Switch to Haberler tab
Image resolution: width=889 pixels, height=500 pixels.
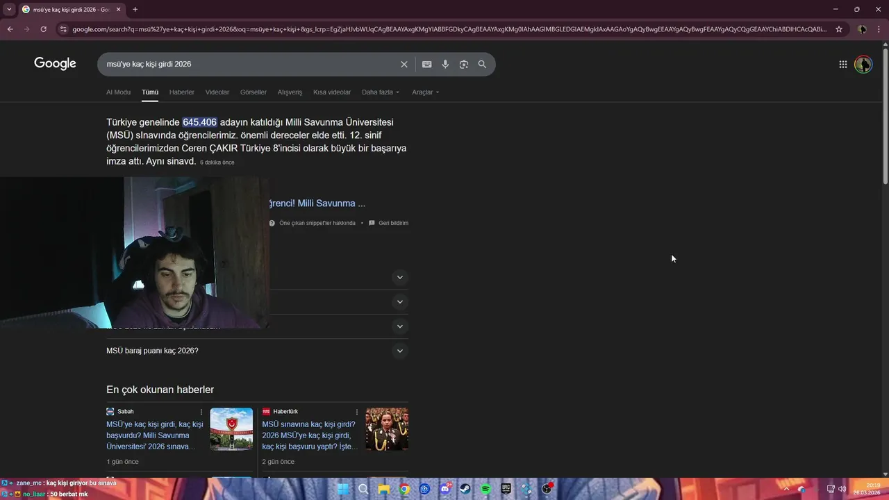point(182,92)
